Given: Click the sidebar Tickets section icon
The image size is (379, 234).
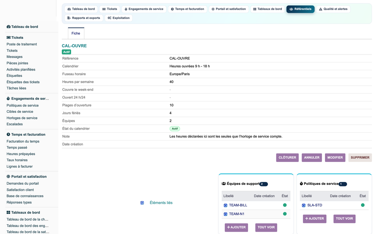Looking at the screenshot, I should [x=9, y=37].
